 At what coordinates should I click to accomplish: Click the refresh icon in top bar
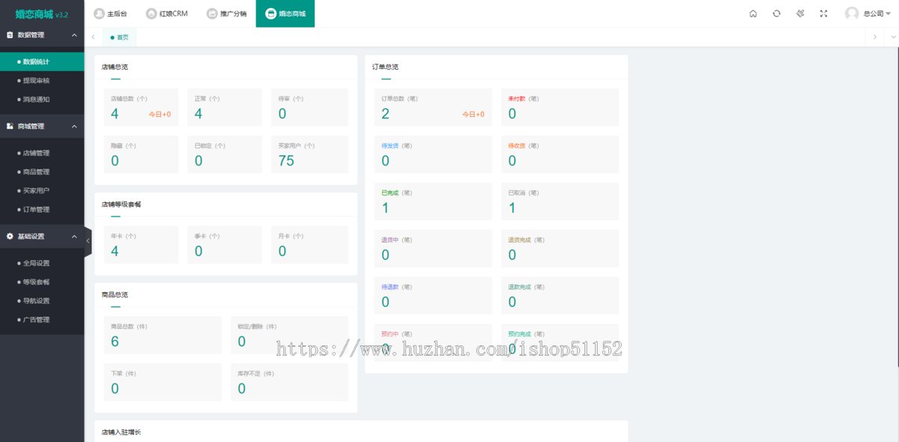point(777,13)
